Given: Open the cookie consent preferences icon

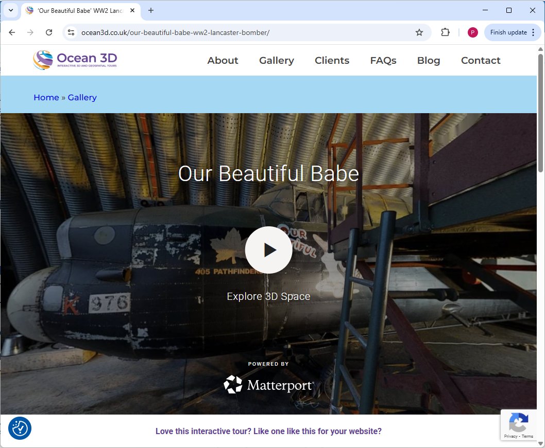Looking at the screenshot, I should point(20,428).
